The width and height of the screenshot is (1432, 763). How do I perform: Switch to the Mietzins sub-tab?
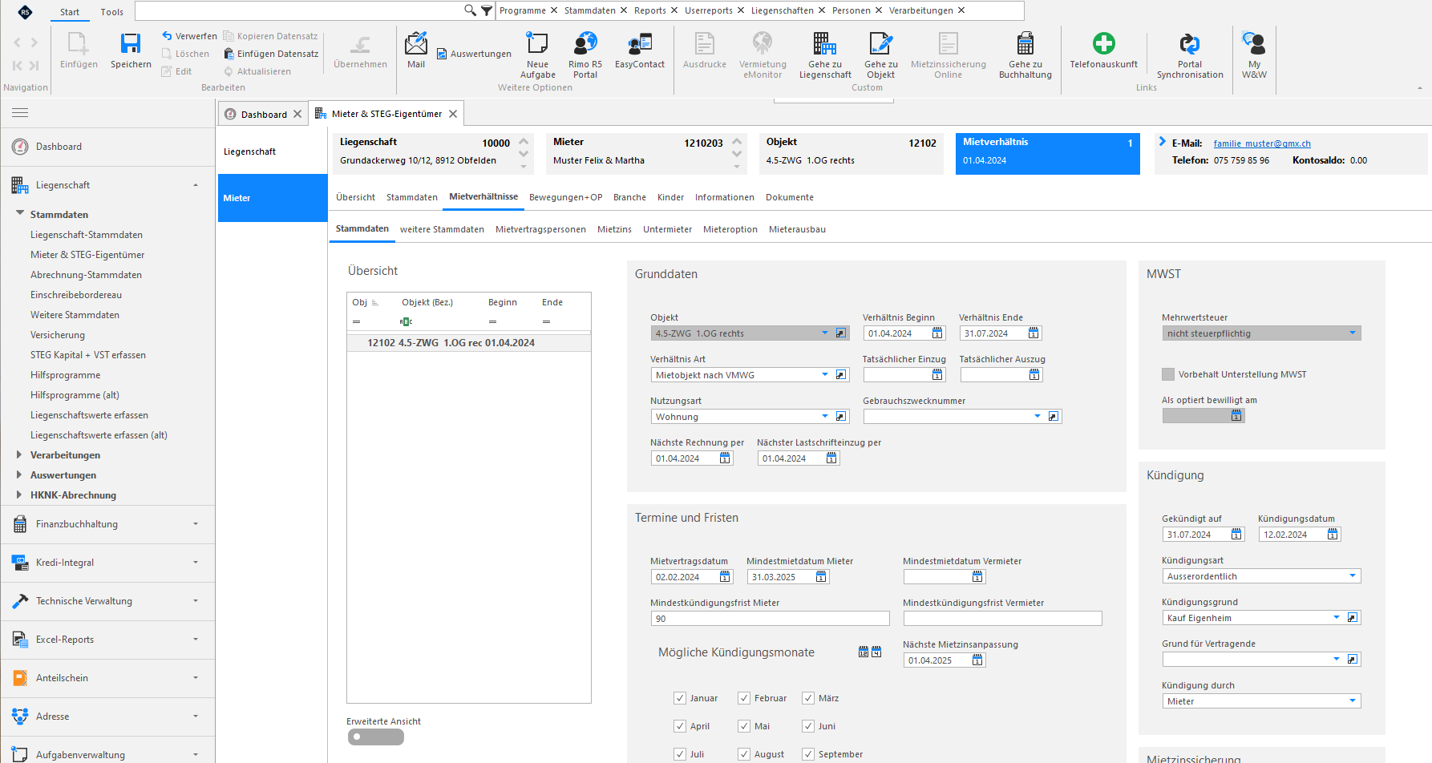(614, 229)
